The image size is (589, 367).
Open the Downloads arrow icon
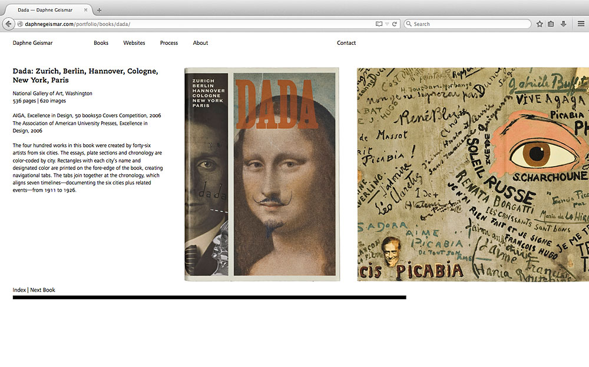(564, 24)
